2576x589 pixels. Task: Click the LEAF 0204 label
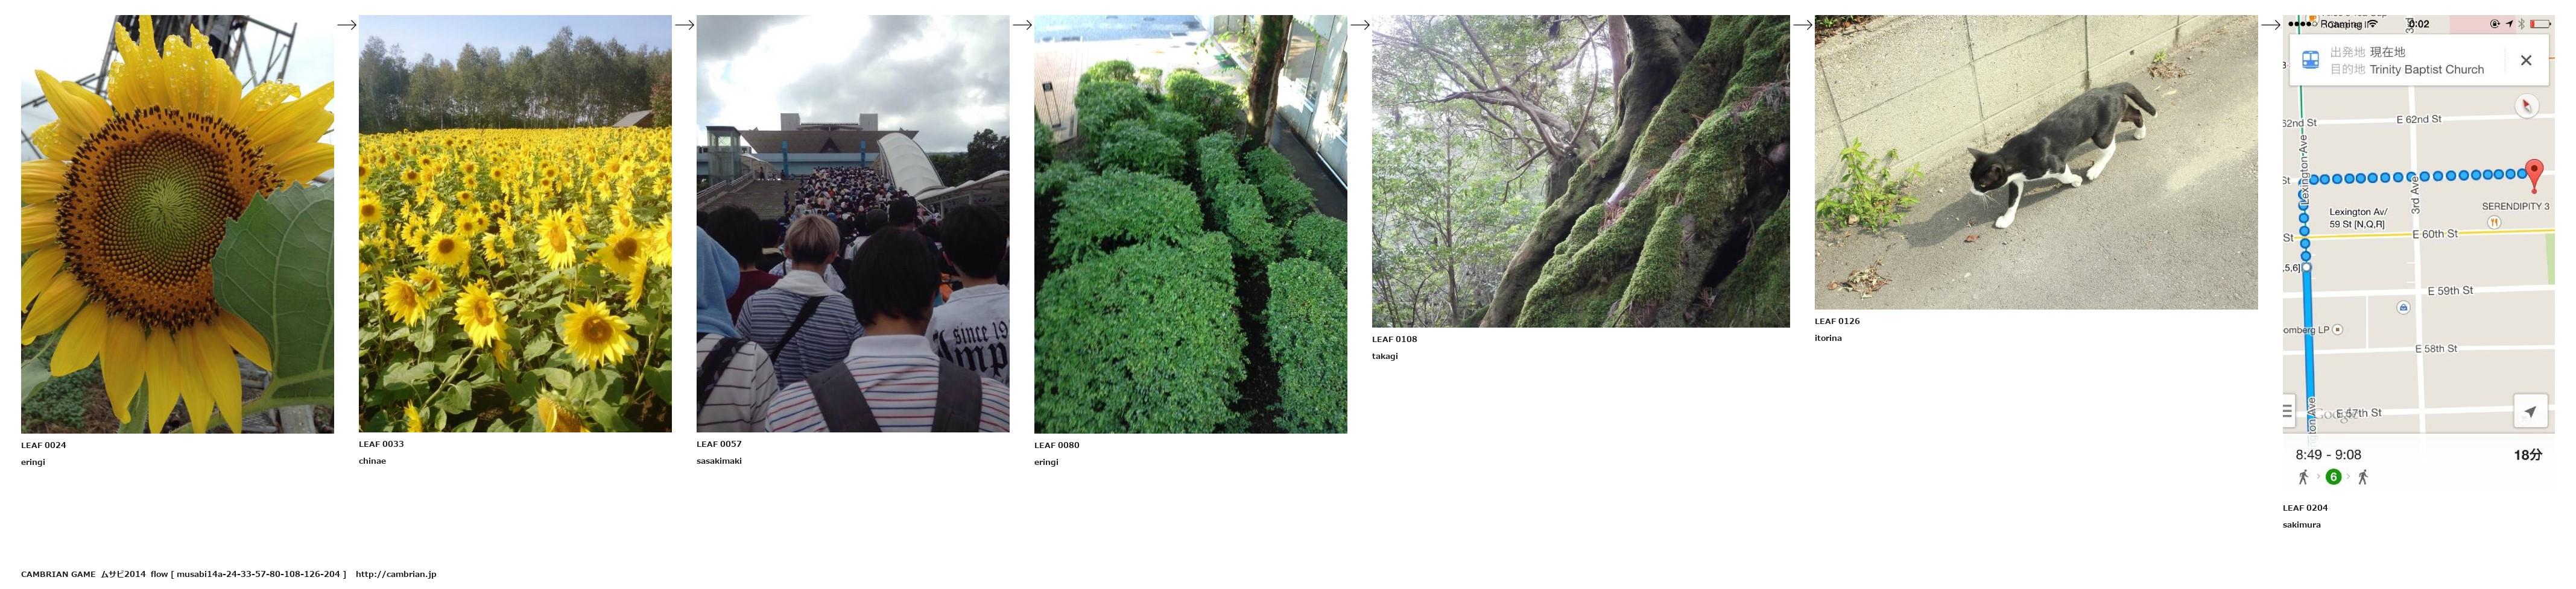coord(2305,508)
